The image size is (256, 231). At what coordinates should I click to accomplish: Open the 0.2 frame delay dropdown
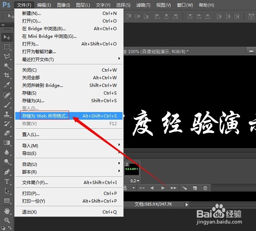pos(135,181)
